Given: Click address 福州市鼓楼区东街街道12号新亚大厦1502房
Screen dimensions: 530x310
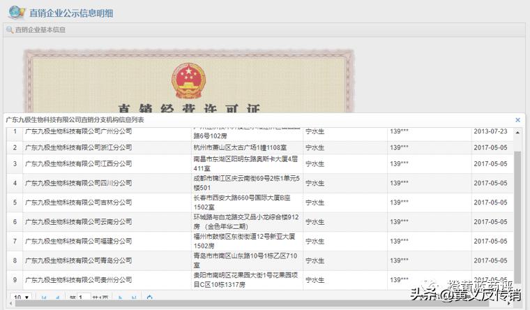Looking at the screenshot, I should [x=244, y=241].
